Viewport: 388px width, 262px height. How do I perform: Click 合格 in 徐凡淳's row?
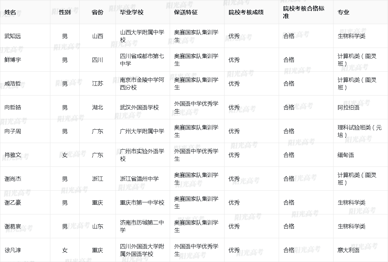coord(289,250)
